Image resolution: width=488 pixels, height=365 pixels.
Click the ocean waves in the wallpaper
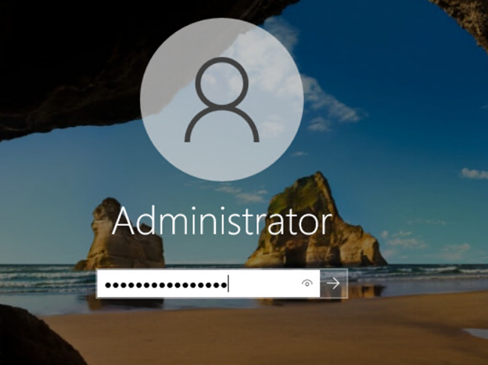422,274
